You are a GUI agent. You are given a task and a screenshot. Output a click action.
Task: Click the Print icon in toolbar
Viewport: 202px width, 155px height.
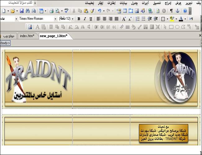[52, 11]
